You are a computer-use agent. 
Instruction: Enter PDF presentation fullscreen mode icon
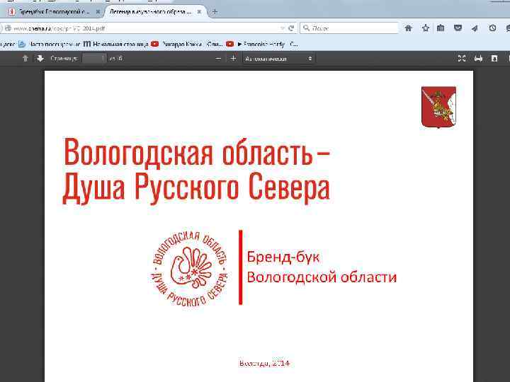(x=462, y=59)
